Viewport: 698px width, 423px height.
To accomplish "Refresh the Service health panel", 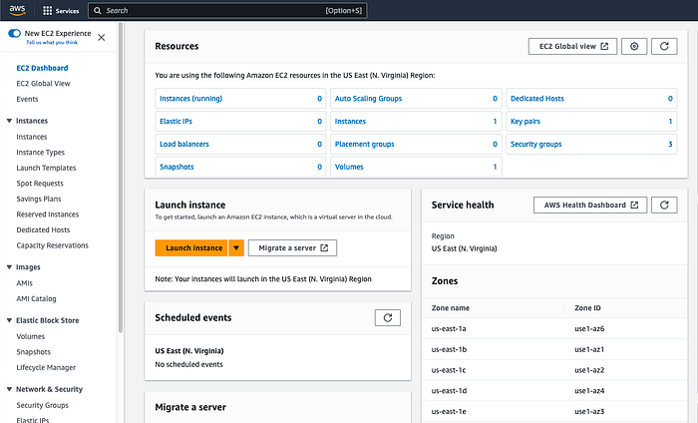I will click(x=664, y=205).
